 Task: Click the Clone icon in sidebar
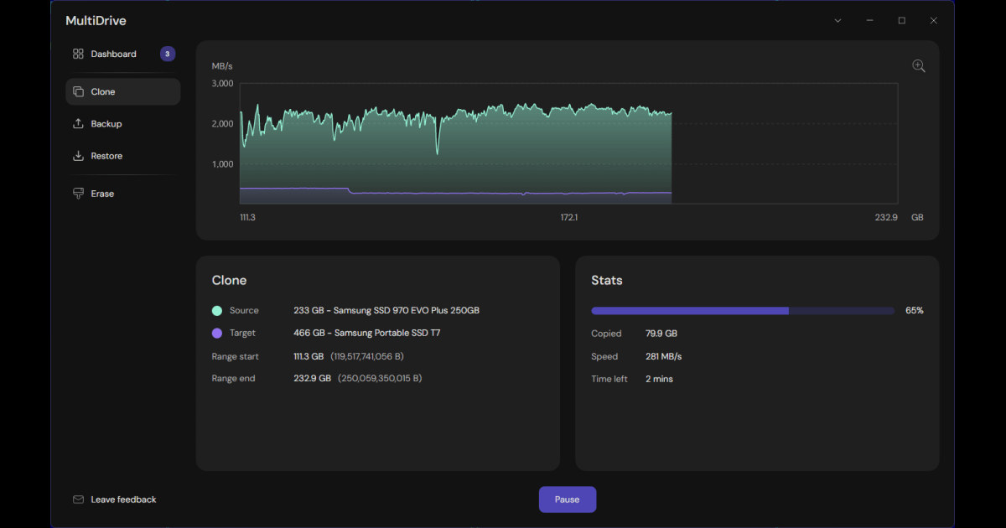(x=78, y=92)
